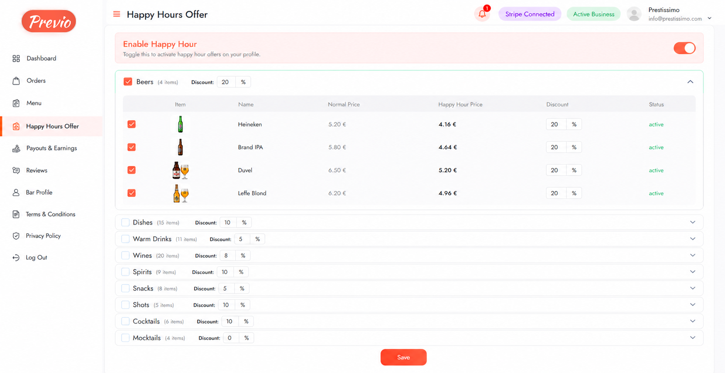The height and width of the screenshot is (373, 725).
Task: Click the Happy Hours Offer sidebar icon
Action: tap(16, 126)
